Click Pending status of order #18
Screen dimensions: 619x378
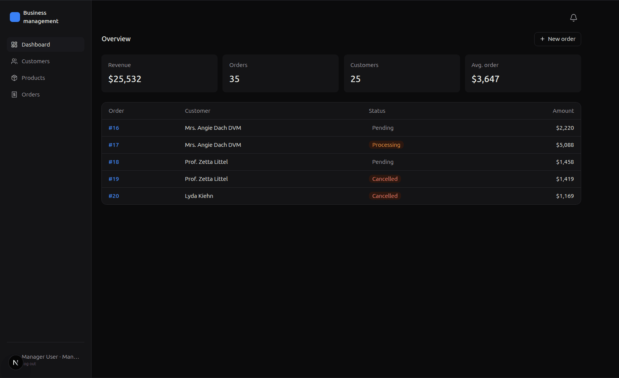click(x=383, y=162)
